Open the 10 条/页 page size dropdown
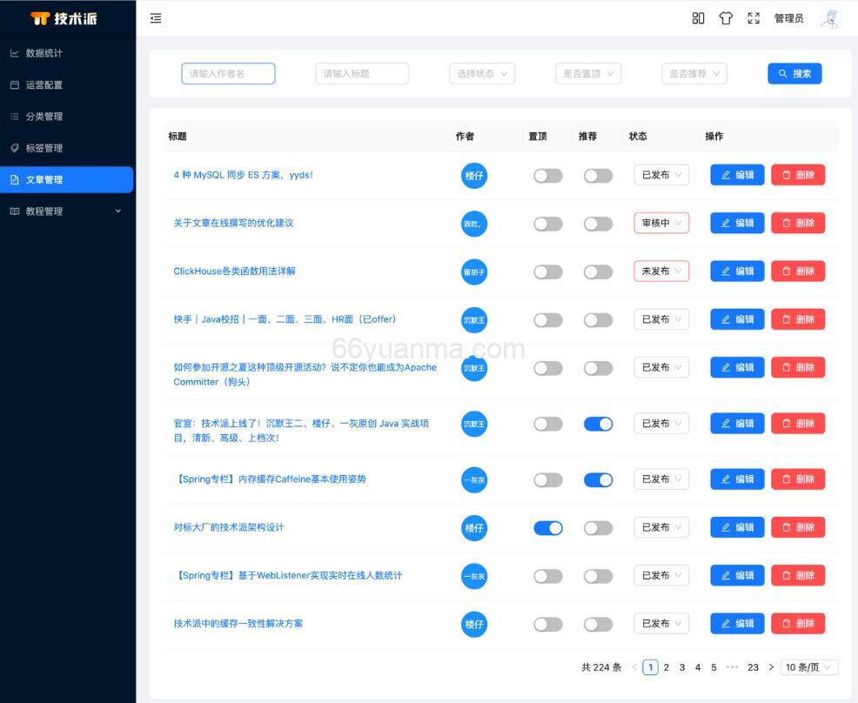The width and height of the screenshot is (858, 703). [808, 666]
